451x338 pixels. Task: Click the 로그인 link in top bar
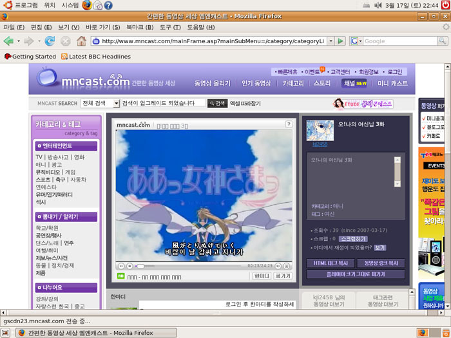(394, 72)
